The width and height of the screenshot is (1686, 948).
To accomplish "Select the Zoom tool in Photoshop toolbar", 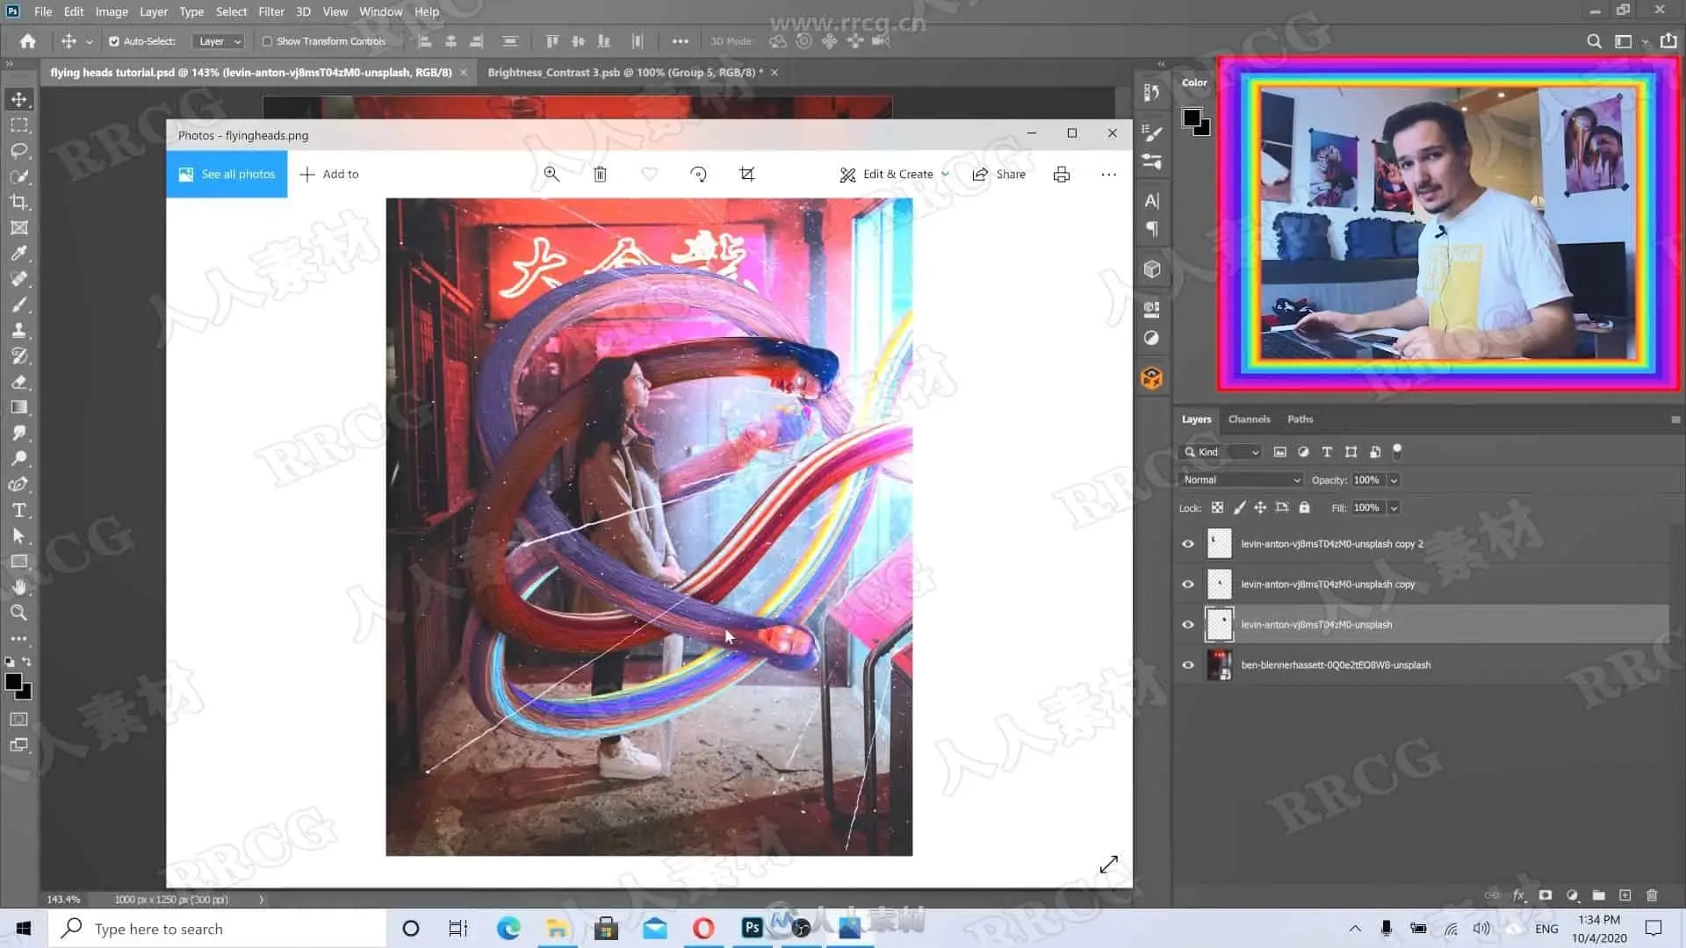I will [19, 613].
